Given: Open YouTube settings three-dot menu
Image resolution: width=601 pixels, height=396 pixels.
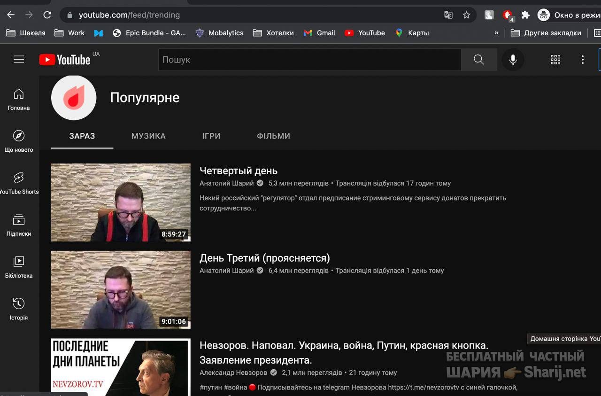Looking at the screenshot, I should pos(583,60).
